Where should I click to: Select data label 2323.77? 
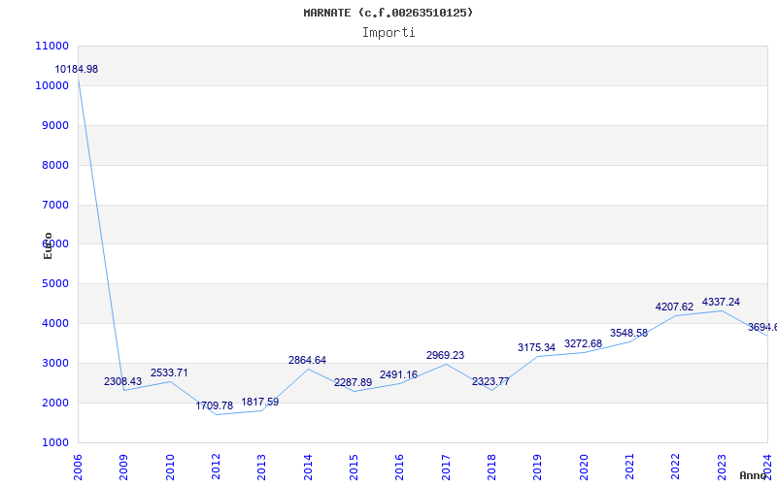pyautogui.click(x=490, y=381)
